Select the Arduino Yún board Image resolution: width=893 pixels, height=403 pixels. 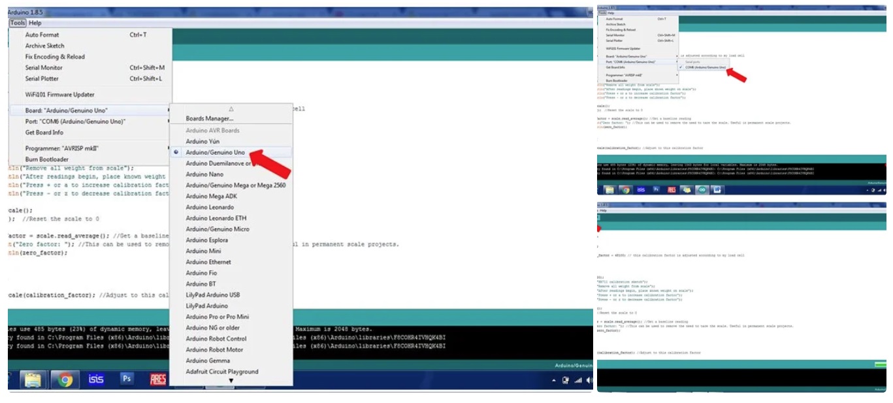coord(231,141)
